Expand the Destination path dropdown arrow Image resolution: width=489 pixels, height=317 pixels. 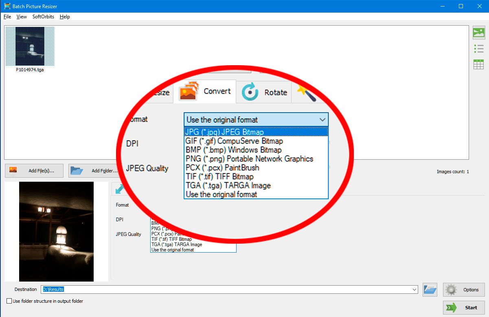pyautogui.click(x=414, y=290)
